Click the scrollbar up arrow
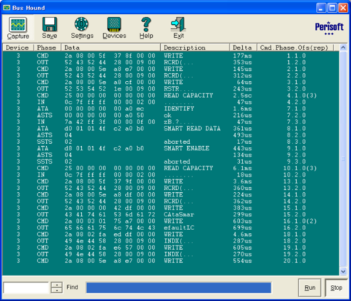 coord(343,47)
